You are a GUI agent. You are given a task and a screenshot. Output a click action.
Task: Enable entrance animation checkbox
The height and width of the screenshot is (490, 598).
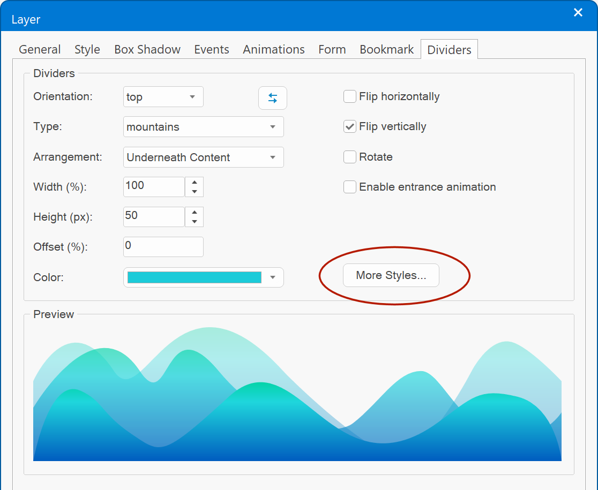[x=350, y=187]
